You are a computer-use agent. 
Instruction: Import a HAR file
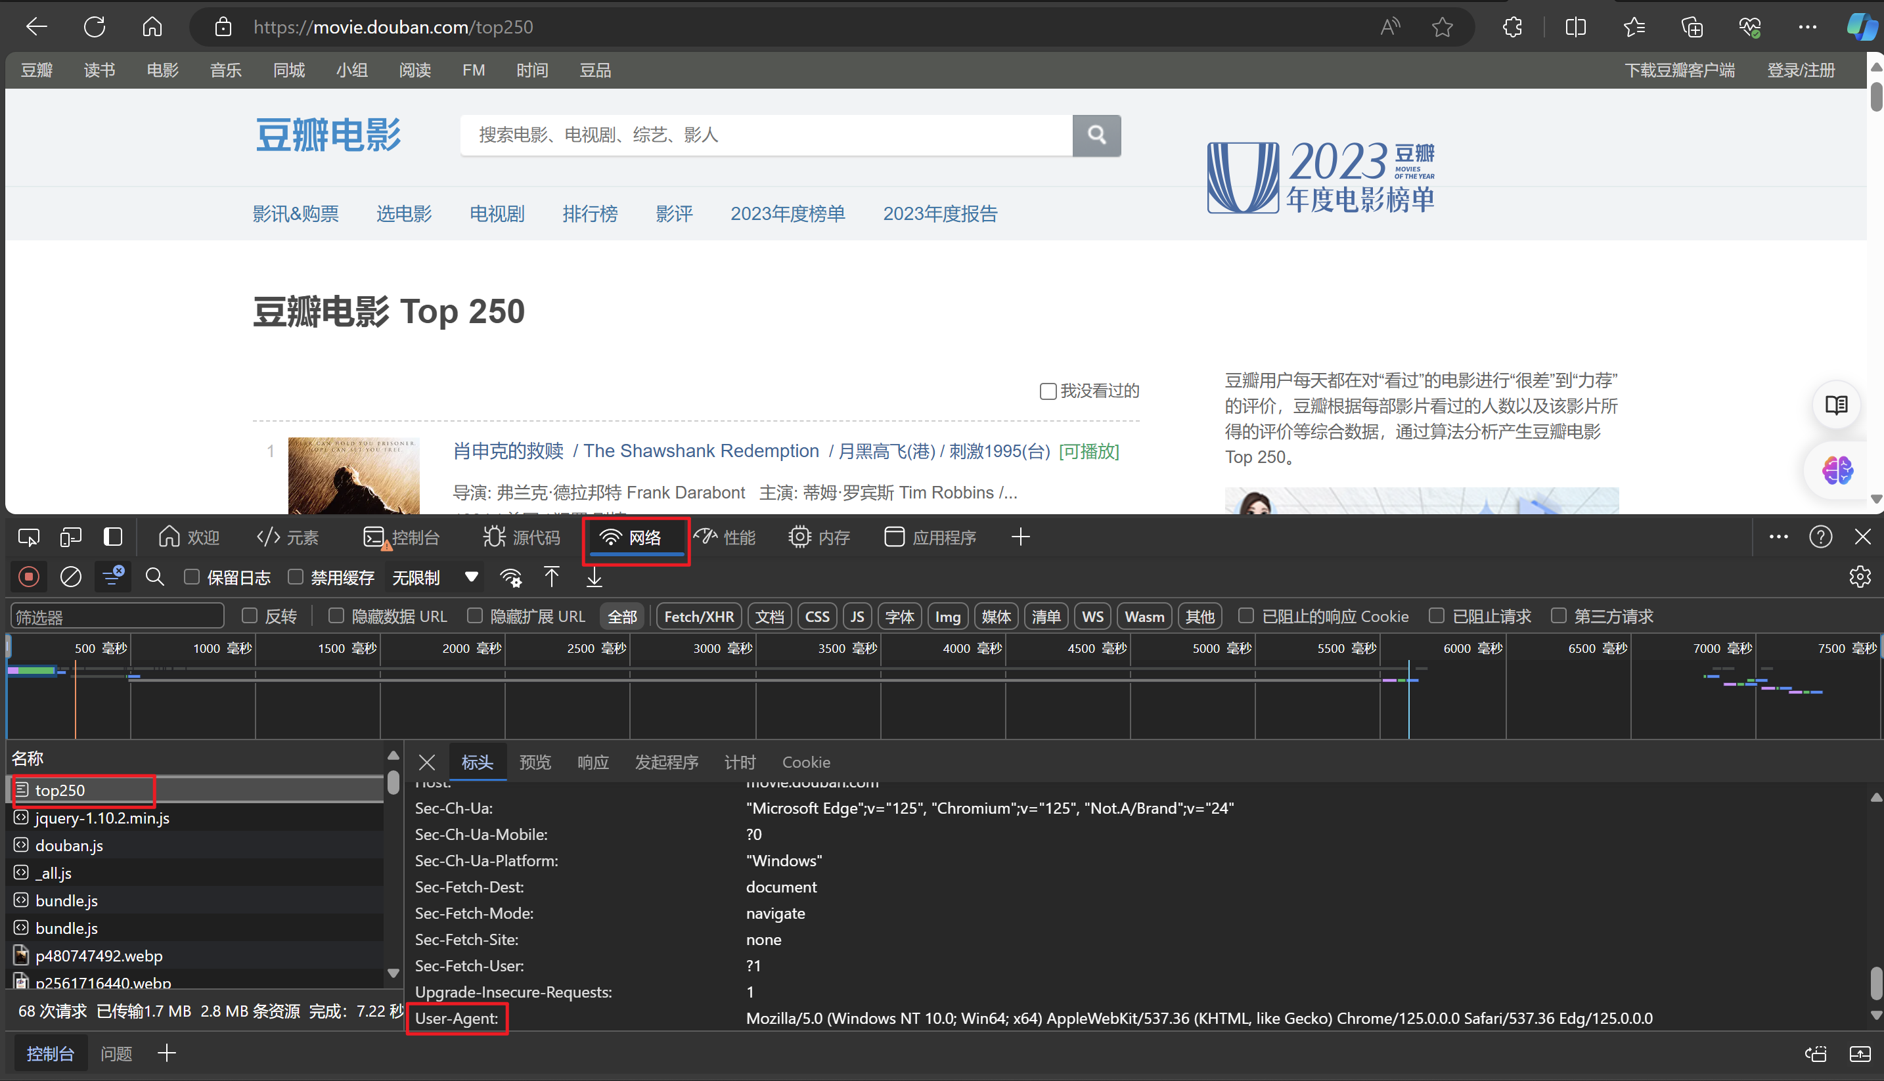tap(552, 577)
